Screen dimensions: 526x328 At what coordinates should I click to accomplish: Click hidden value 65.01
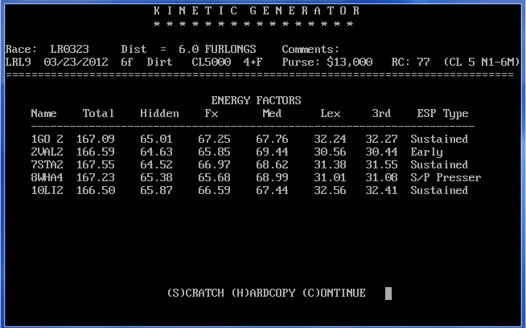(156, 139)
